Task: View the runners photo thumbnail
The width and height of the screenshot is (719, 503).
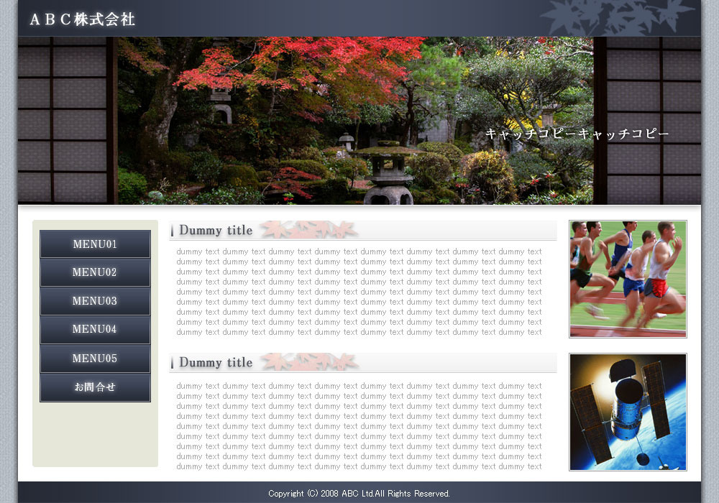Action: [x=628, y=279]
